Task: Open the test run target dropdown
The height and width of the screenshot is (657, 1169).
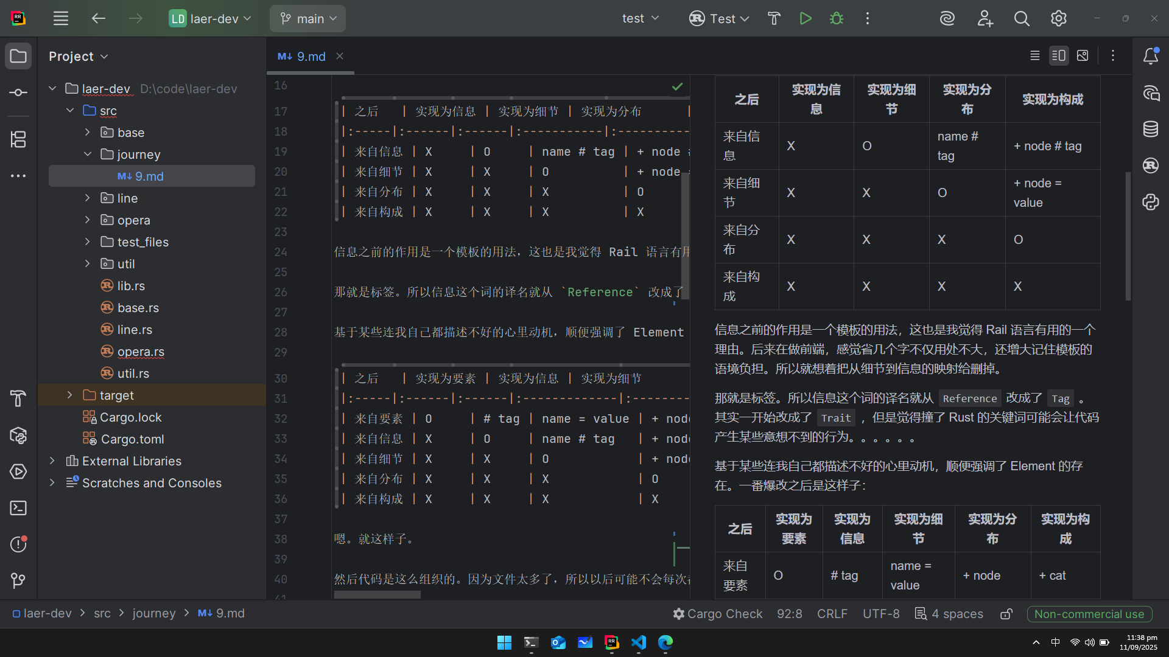Action: tap(641, 19)
